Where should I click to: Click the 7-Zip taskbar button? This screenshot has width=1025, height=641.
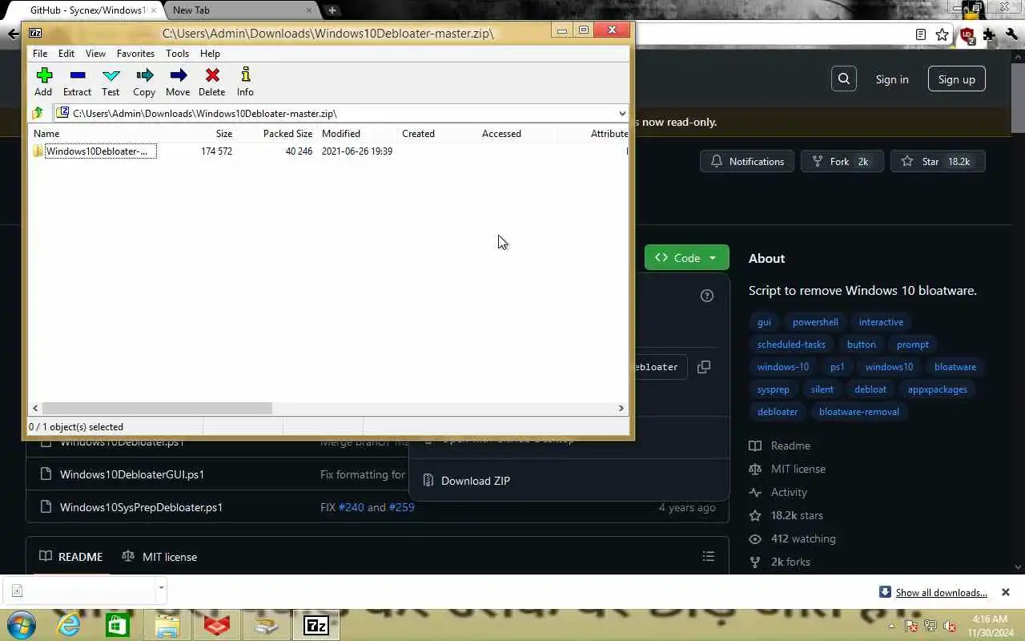pos(316,625)
